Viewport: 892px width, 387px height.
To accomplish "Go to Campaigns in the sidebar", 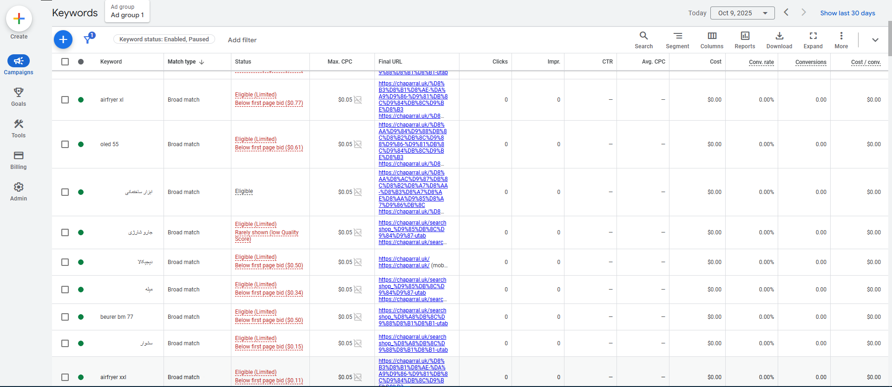I will click(x=19, y=65).
